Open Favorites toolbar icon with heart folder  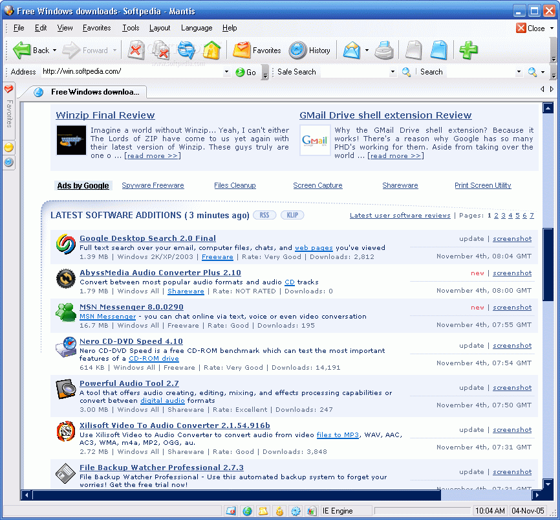click(x=242, y=50)
